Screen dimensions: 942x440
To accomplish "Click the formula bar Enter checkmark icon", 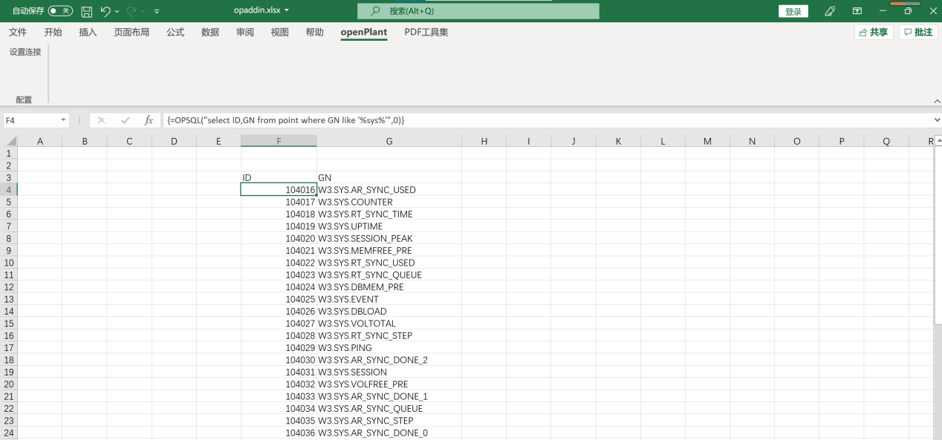I will click(125, 120).
